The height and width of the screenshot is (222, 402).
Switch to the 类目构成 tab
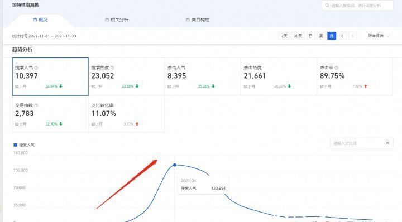[198, 20]
